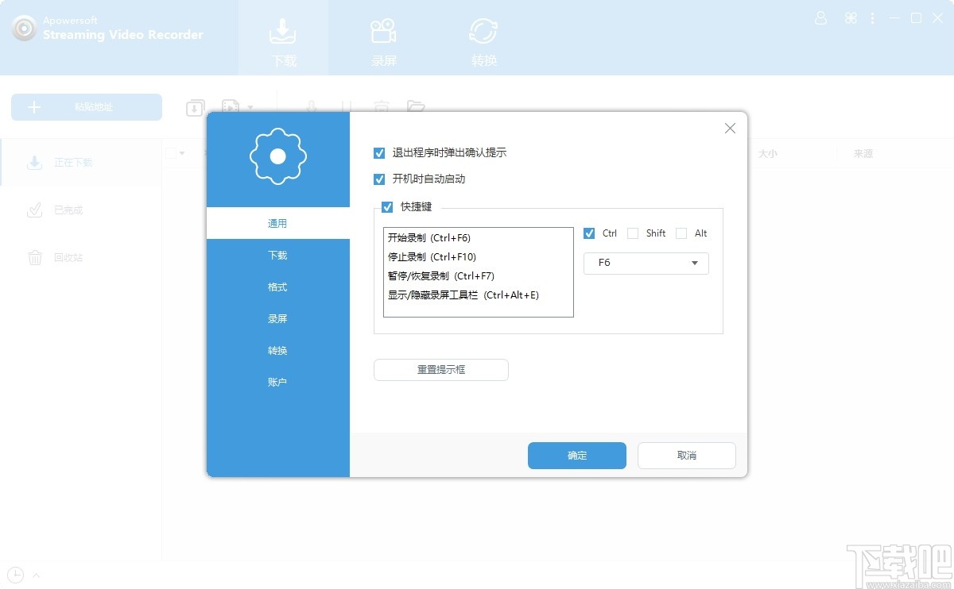The image size is (954, 589).
Task: Click the open folder toolbar icon
Action: pyautogui.click(x=416, y=107)
